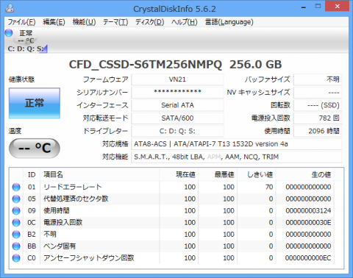Viewport: 353px width, 278px height.
Task: Click blue status orb for ID 01 row
Action: [16, 187]
